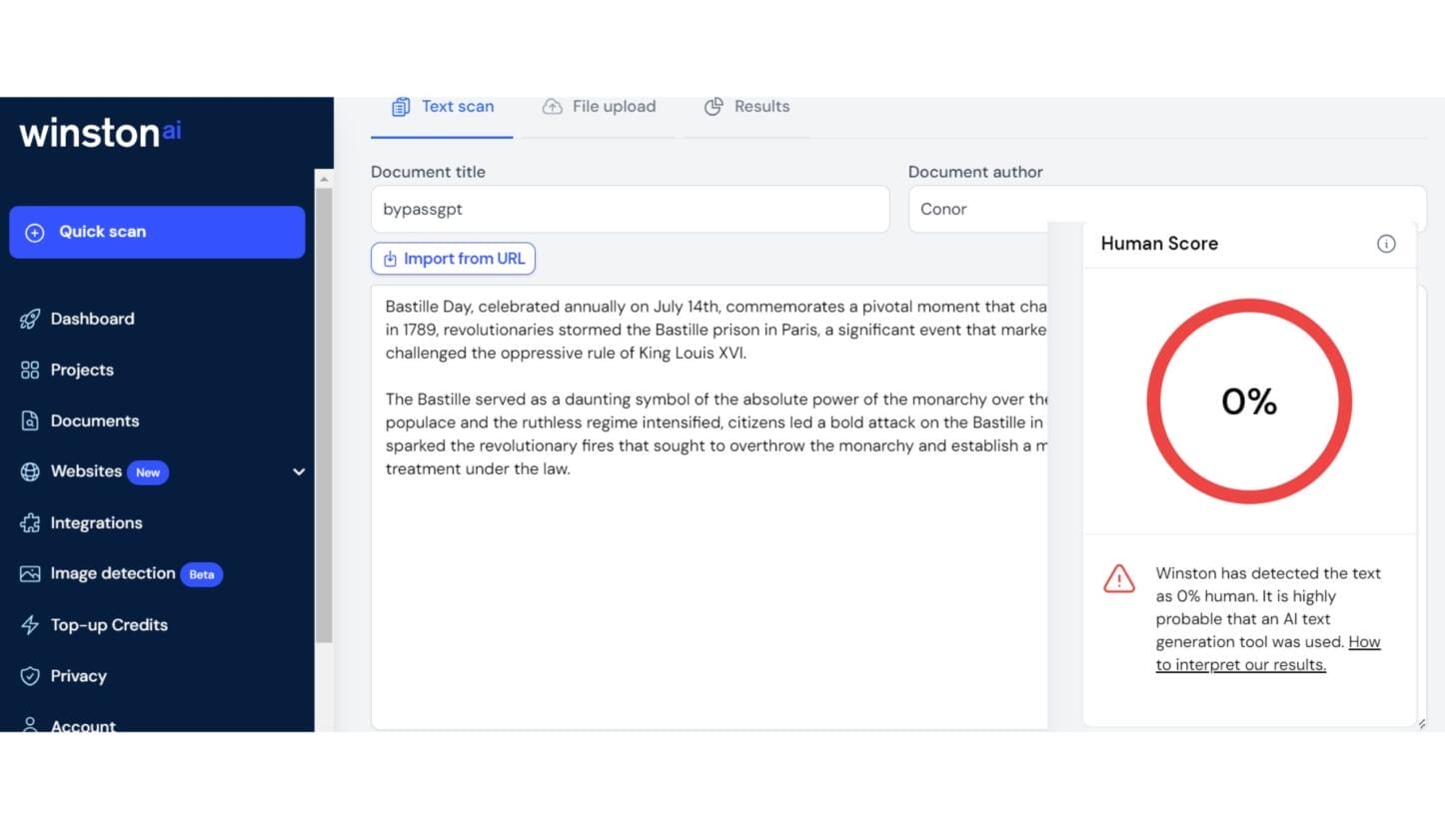Click the Beta badge on Image detection
This screenshot has height=813, width=1445.
pyautogui.click(x=201, y=574)
